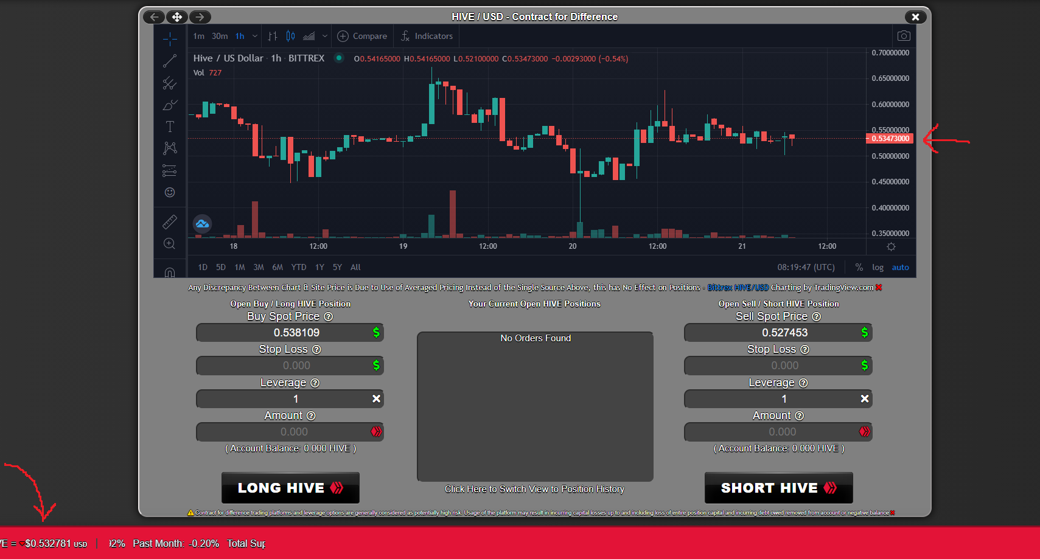
Task: Close the HIVE / USD contract window
Action: (x=915, y=17)
